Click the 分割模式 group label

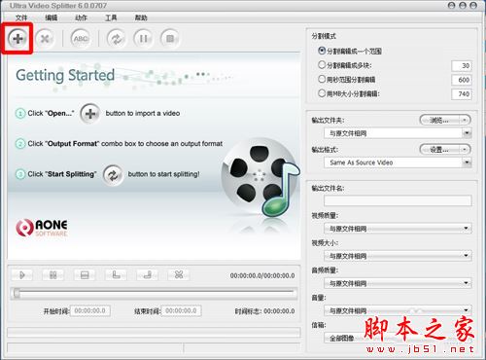[324, 36]
